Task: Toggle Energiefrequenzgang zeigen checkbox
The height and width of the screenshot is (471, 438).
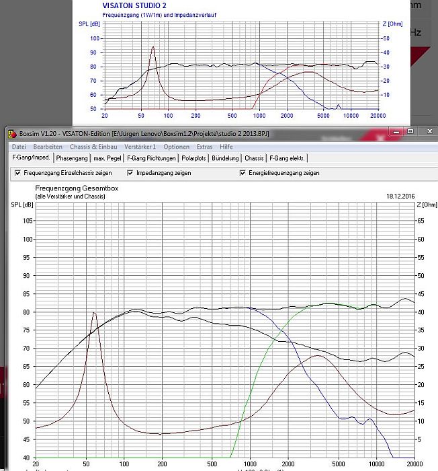Action: pos(243,173)
